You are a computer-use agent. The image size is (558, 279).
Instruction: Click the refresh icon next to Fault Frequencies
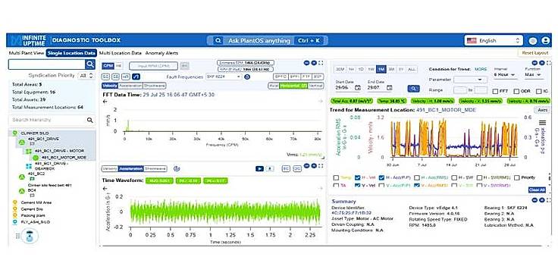tap(248, 77)
